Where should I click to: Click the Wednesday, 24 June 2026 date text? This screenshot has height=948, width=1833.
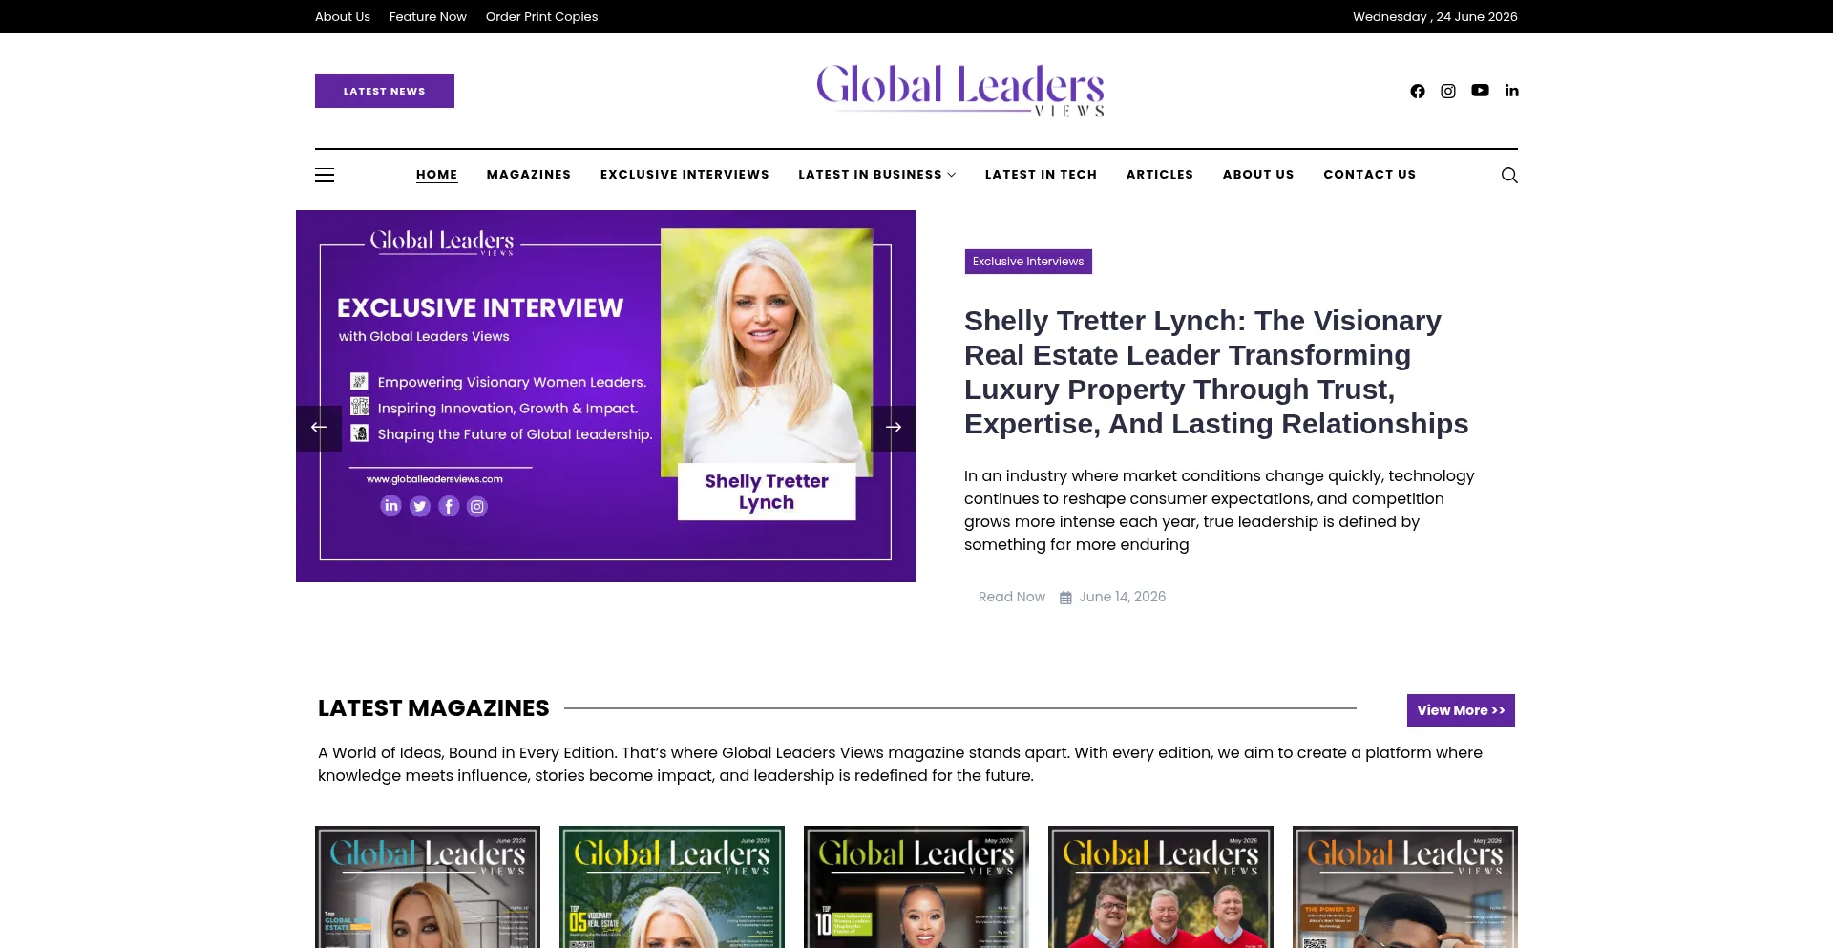coord(1435,17)
